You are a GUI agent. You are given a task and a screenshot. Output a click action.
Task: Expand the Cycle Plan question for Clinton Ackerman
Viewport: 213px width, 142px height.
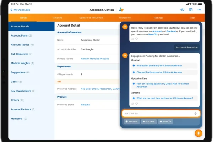[x=164, y=85]
